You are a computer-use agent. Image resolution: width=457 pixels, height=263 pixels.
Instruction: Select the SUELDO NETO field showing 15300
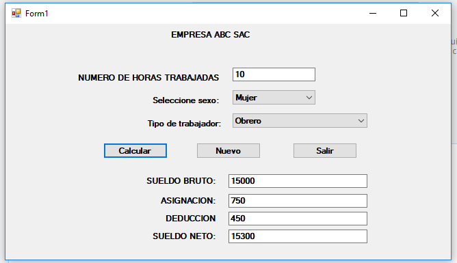tap(298, 236)
